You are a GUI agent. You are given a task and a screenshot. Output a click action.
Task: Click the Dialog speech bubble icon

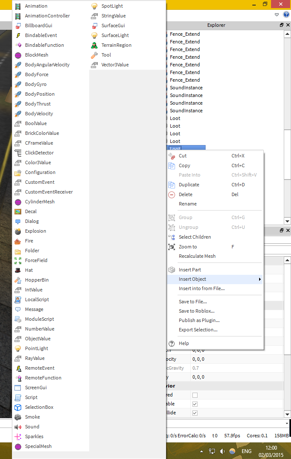click(x=18, y=221)
